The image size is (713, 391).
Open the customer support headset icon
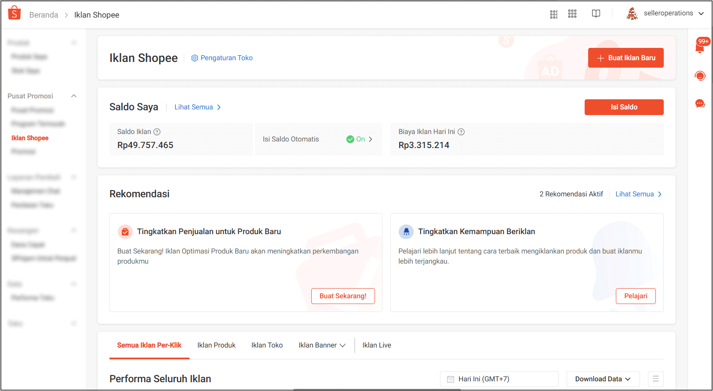pos(700,76)
